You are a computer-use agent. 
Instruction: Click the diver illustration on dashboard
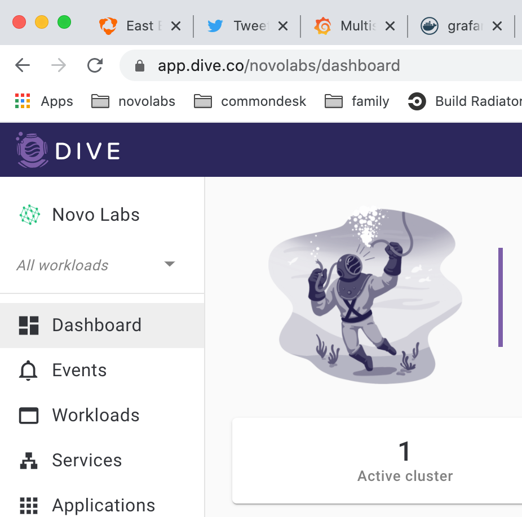pos(365,295)
